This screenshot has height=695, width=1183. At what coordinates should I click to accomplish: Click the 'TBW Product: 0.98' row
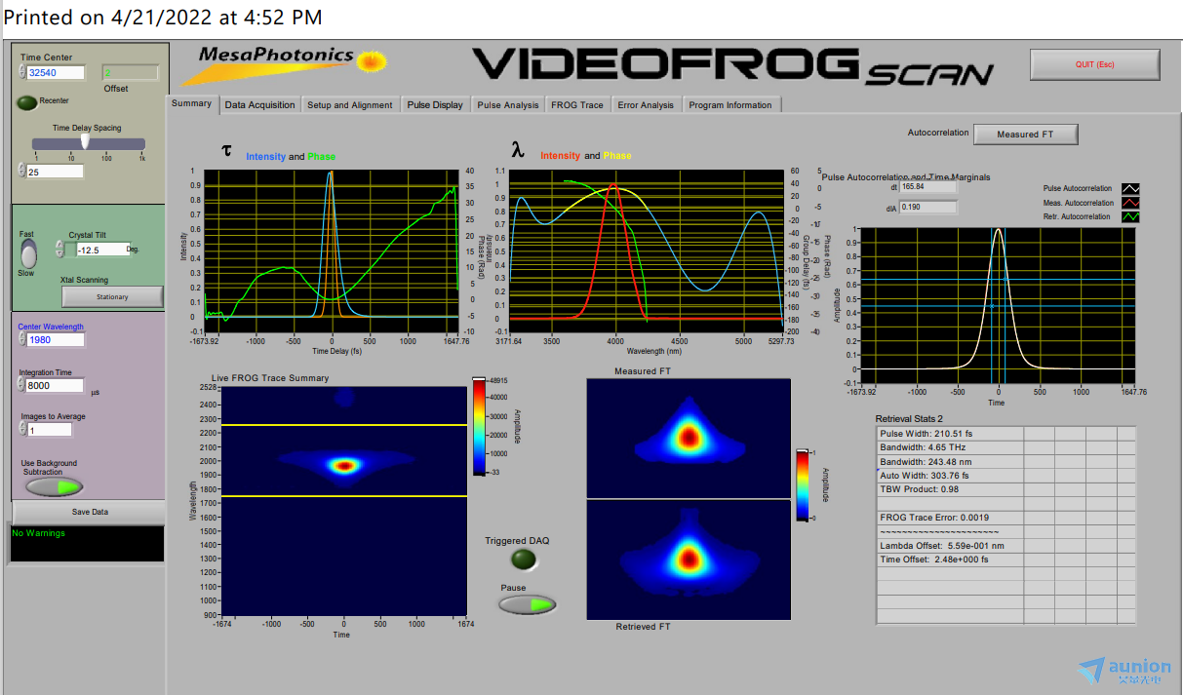click(x=951, y=489)
